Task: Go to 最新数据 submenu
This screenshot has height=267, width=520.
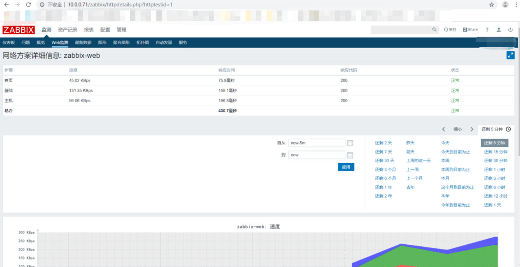Action: click(83, 43)
